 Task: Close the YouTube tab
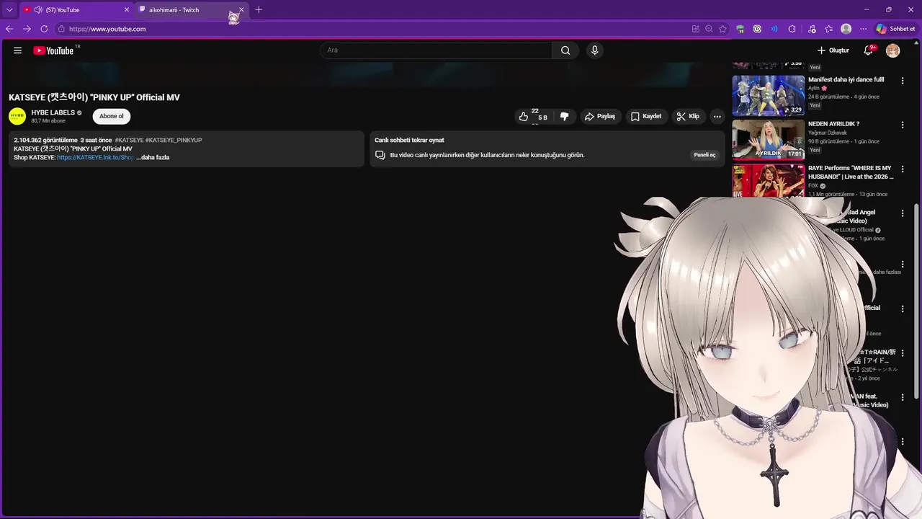coord(127,10)
